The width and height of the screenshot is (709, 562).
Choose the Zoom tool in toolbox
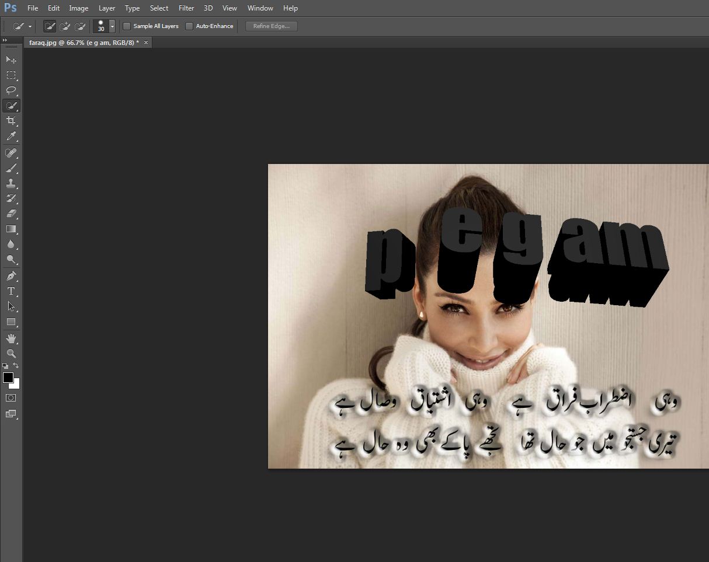click(x=11, y=354)
